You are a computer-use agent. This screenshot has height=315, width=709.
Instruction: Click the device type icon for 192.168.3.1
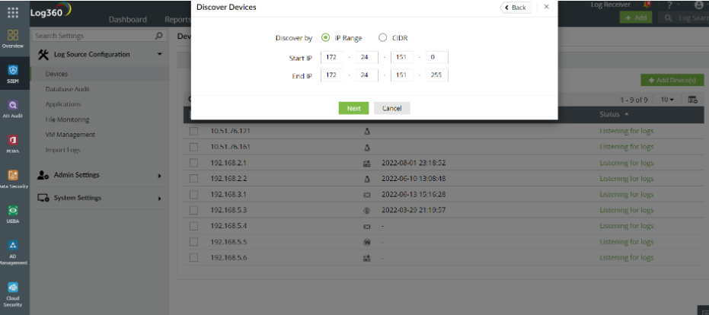point(367,195)
